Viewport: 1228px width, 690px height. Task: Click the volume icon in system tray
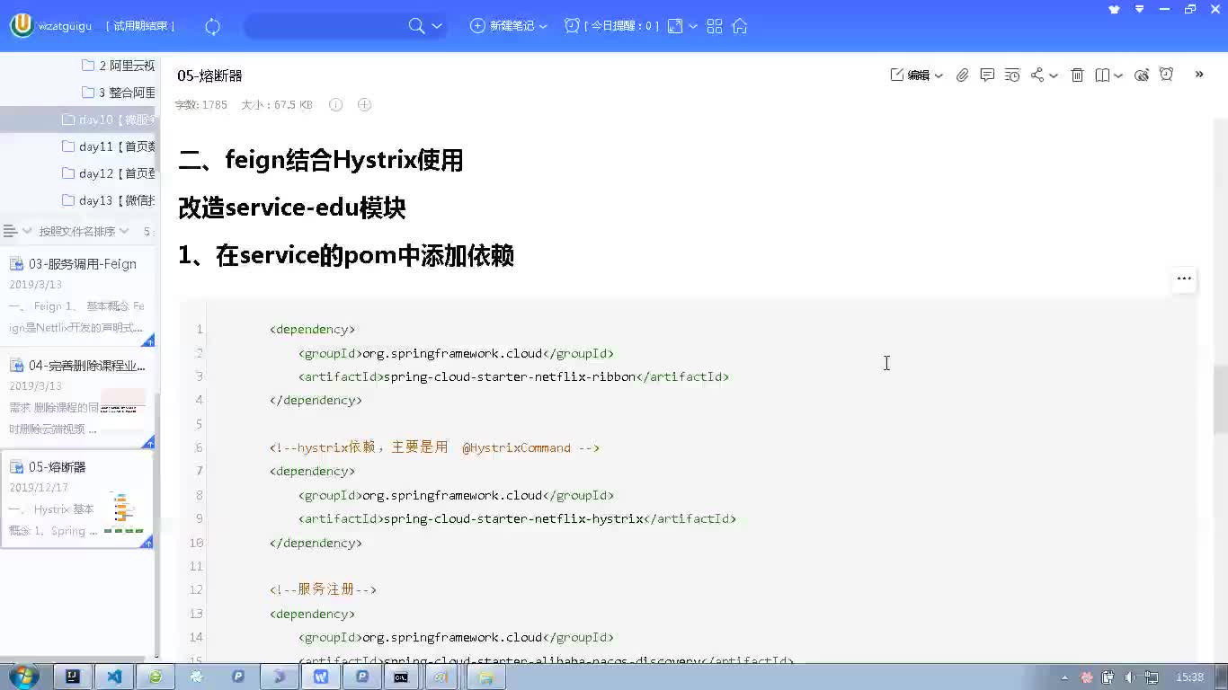click(x=1130, y=677)
